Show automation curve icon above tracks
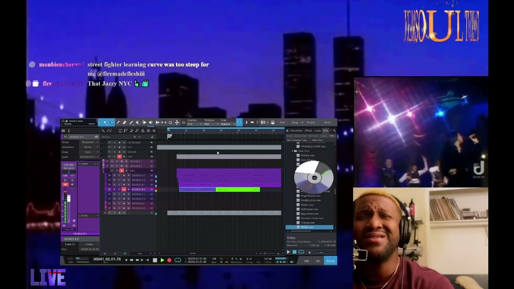Image resolution: width=514 pixels, height=289 pixels. coord(109,130)
